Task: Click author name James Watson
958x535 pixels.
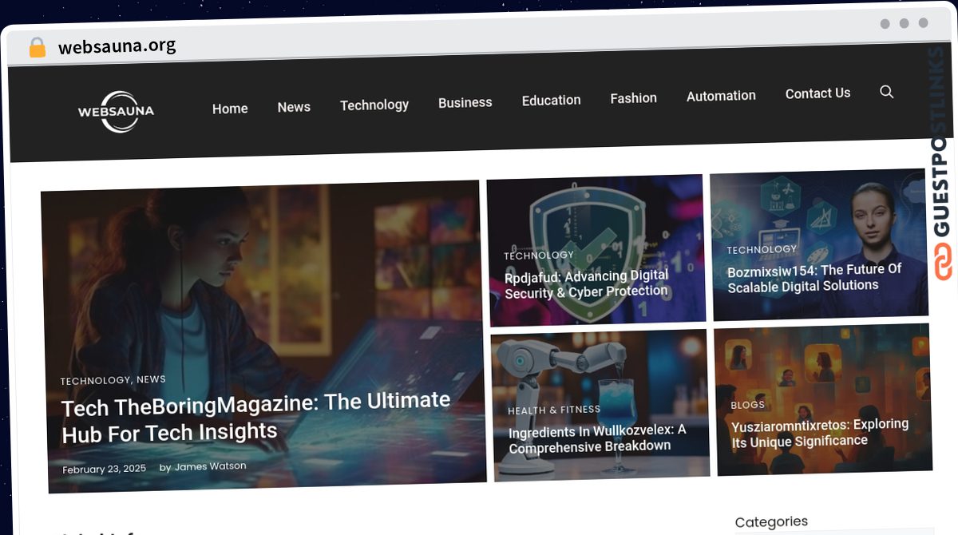Action: [x=210, y=466]
